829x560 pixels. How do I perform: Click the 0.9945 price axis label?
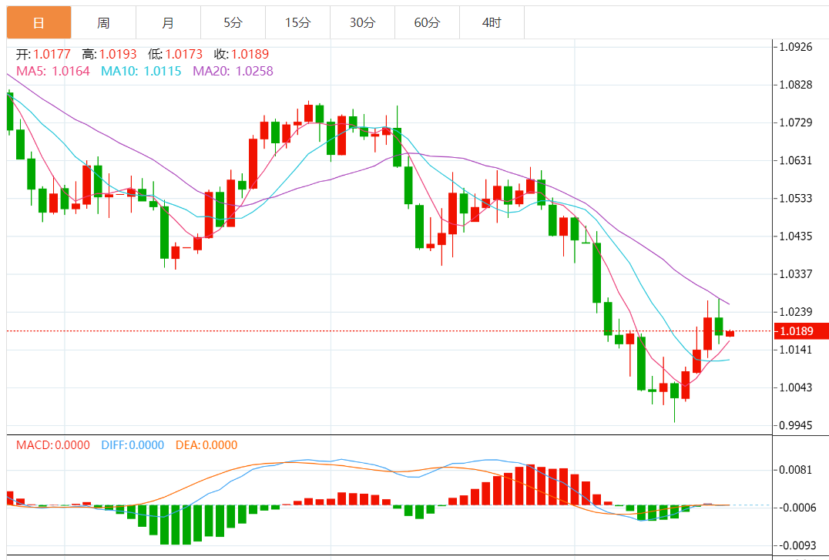pos(796,425)
